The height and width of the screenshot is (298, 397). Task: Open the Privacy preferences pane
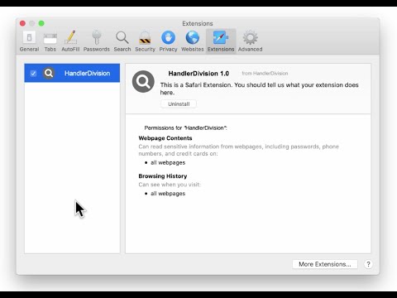(168, 41)
